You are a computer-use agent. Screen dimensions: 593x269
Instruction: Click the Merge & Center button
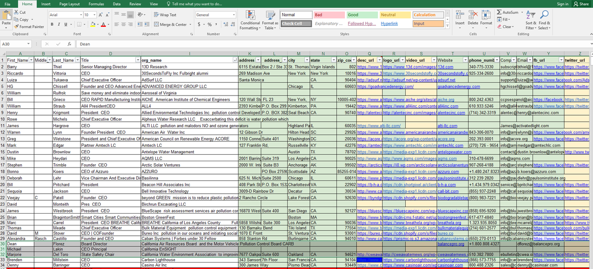[170, 24]
